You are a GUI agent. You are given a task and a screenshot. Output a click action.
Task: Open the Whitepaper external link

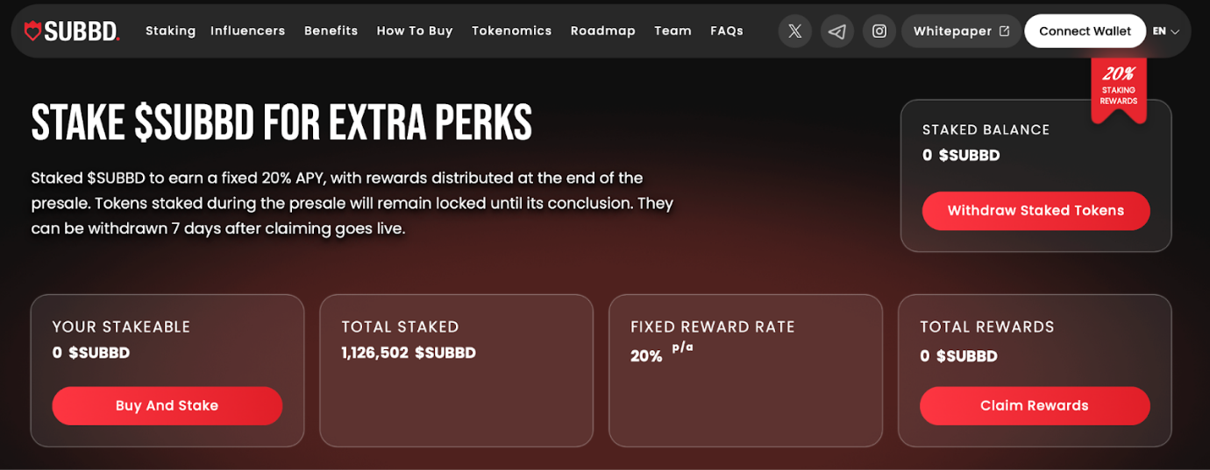961,32
